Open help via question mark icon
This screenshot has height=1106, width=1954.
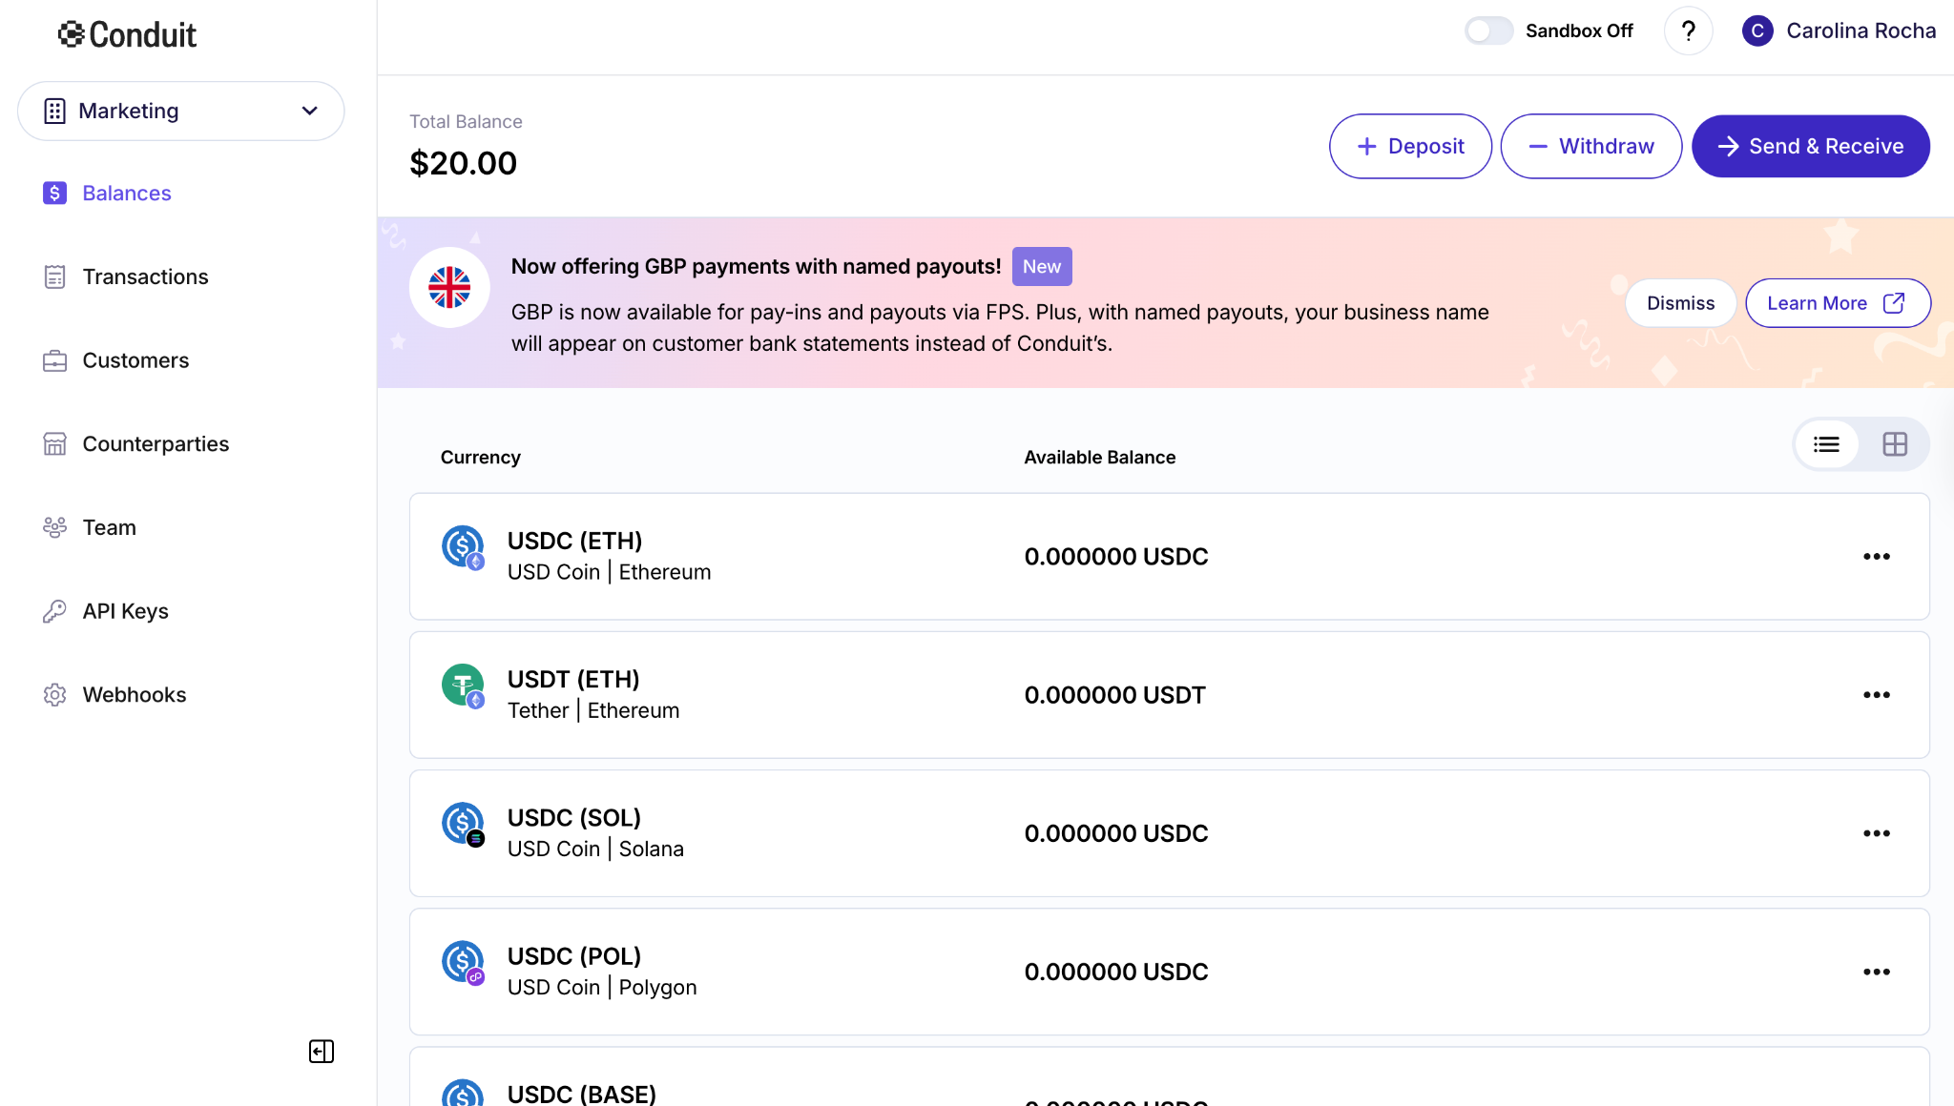pos(1688,31)
